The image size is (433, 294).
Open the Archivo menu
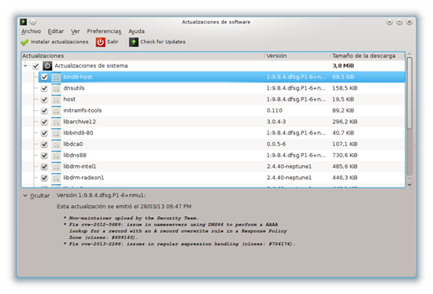(31, 31)
